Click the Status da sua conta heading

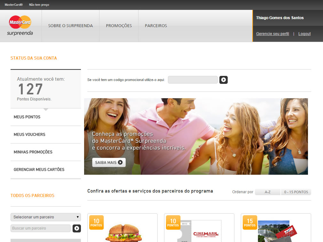tap(34, 58)
